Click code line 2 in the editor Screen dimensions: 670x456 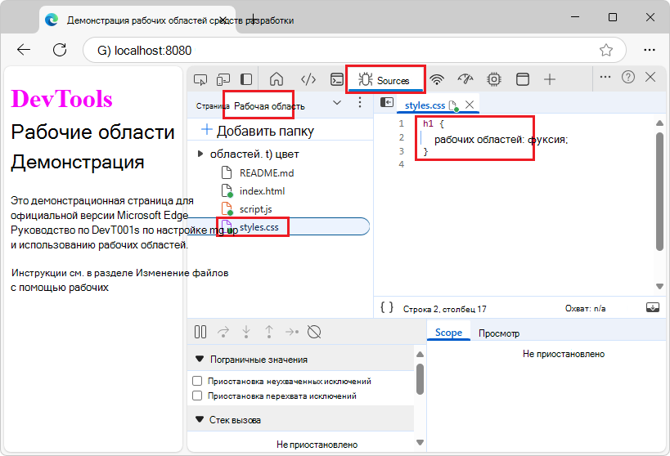(501, 140)
